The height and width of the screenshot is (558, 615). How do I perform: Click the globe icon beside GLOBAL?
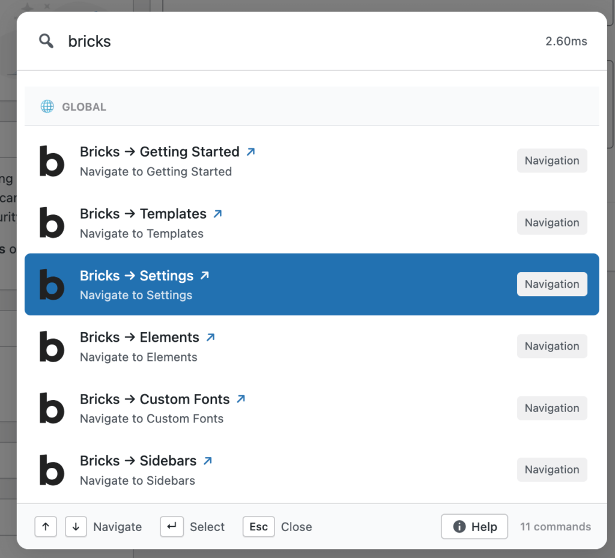tap(47, 106)
